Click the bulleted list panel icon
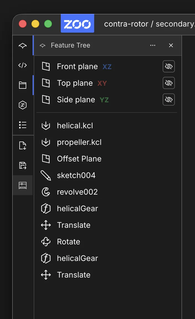Image resolution: width=195 pixels, height=319 pixels. coord(23,125)
